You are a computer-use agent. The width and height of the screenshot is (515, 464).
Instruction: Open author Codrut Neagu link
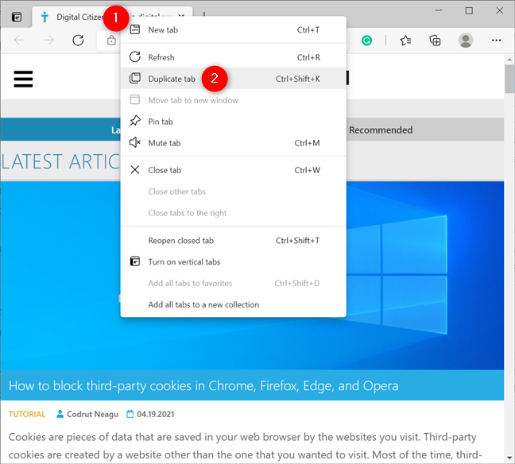point(92,414)
